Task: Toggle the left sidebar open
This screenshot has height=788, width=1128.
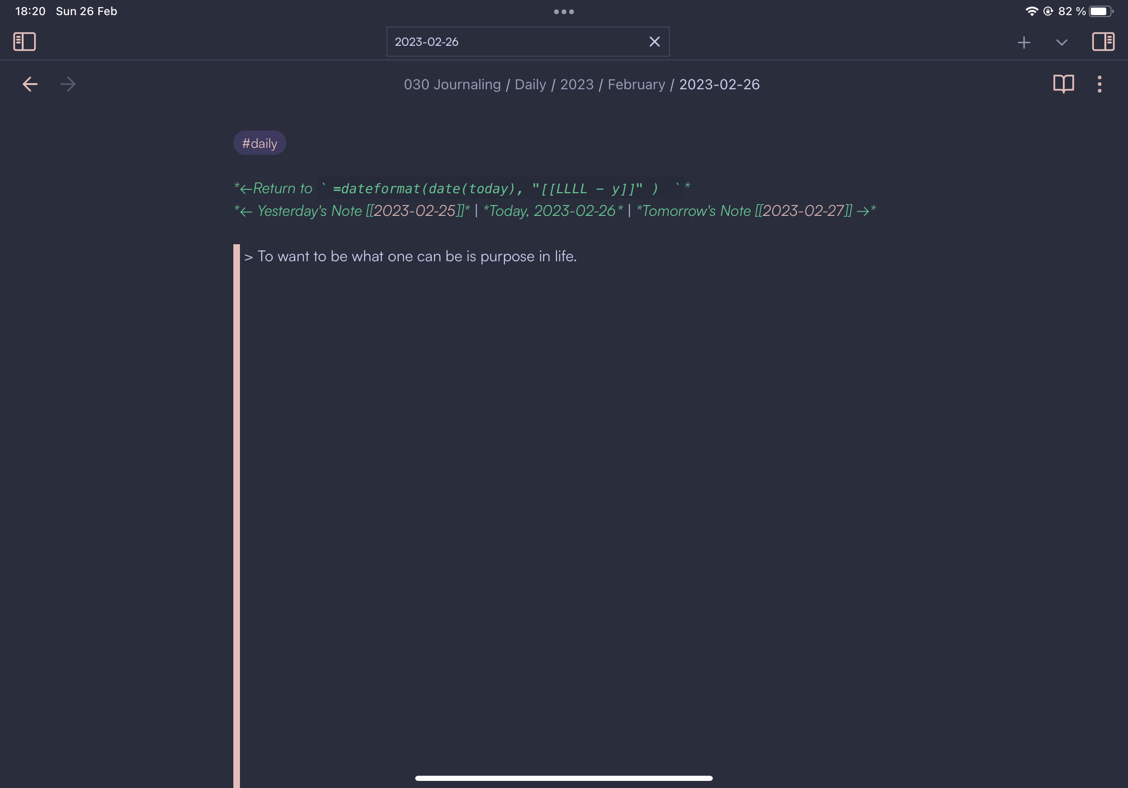Action: 24,42
